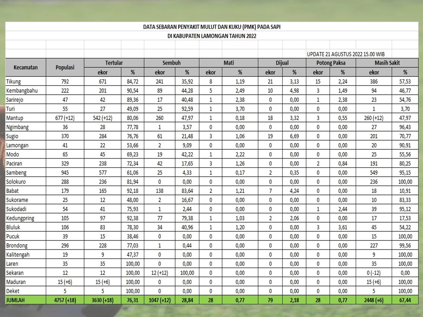Image resolution: width=423 pixels, height=317 pixels.
Task: Click the Tertular header cell
Action: (114, 63)
